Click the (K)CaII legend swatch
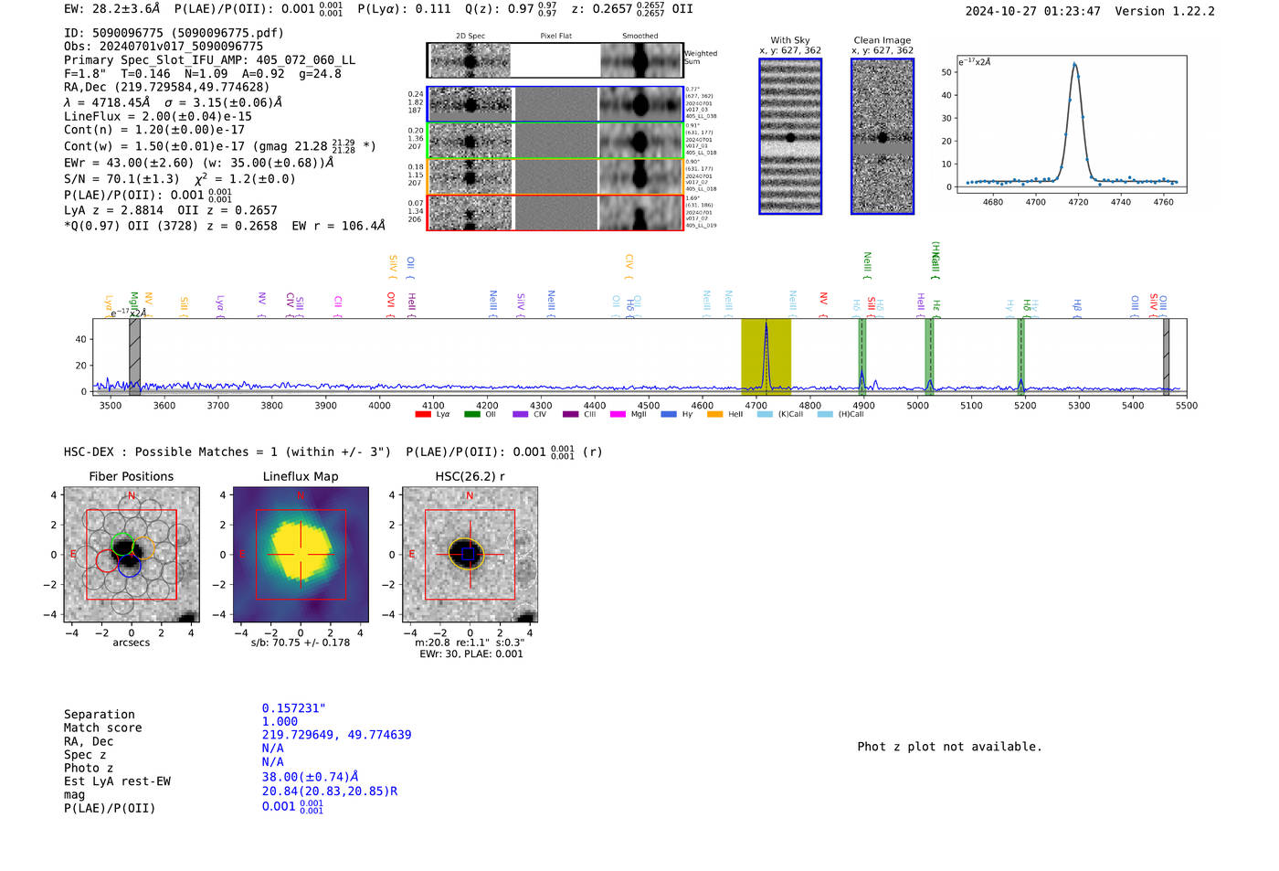 (765, 414)
